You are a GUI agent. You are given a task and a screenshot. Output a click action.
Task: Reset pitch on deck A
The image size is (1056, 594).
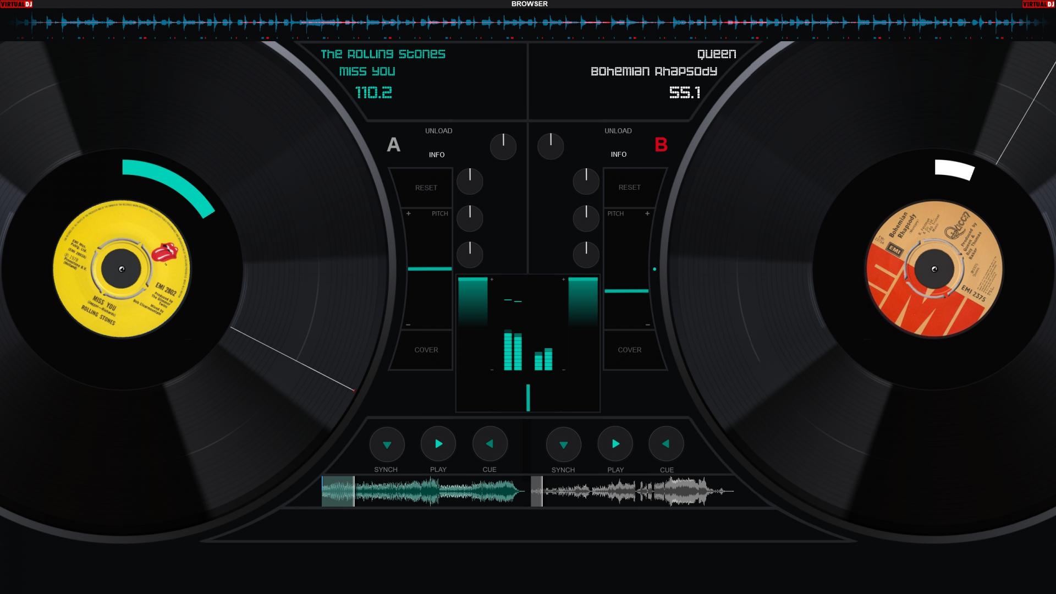pos(426,188)
